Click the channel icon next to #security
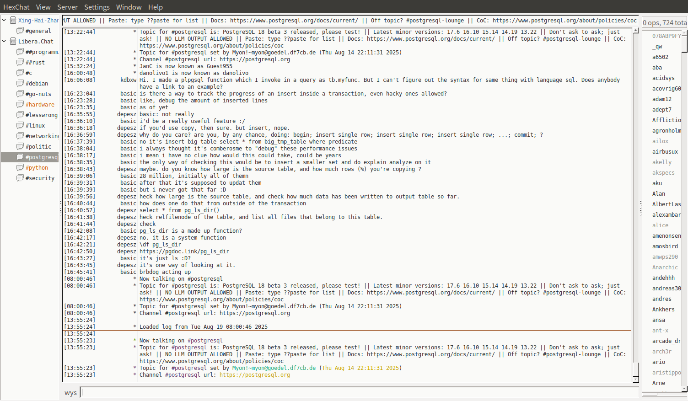The height and width of the screenshot is (401, 688). (20, 178)
